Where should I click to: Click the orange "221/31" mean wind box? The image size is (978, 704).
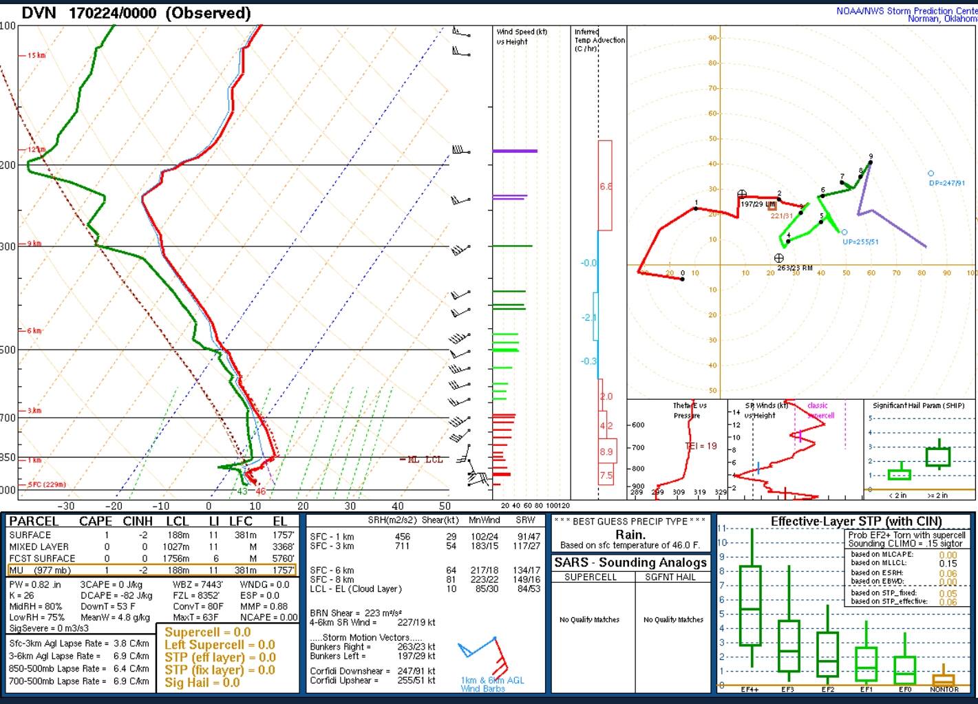click(772, 205)
